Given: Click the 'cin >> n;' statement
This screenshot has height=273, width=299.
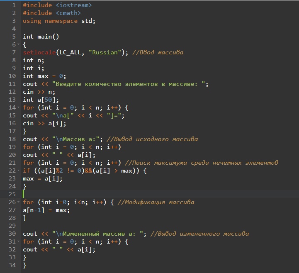Looking at the screenshot, I should tap(39, 92).
